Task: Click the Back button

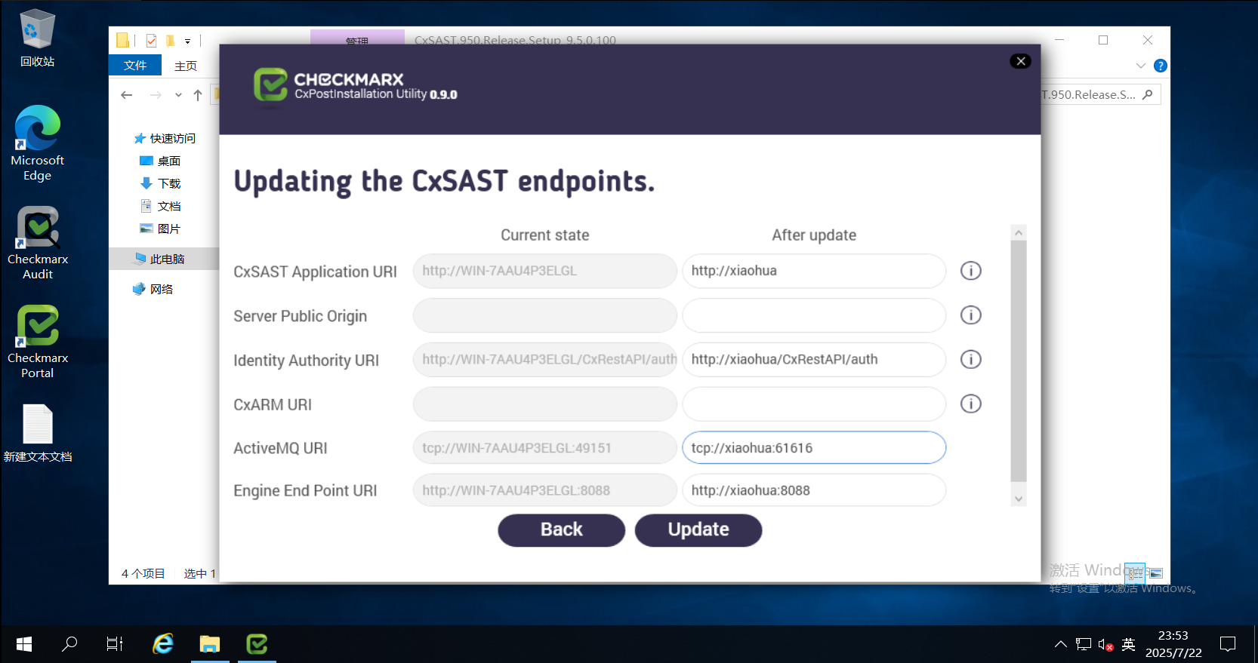Action: click(x=561, y=530)
